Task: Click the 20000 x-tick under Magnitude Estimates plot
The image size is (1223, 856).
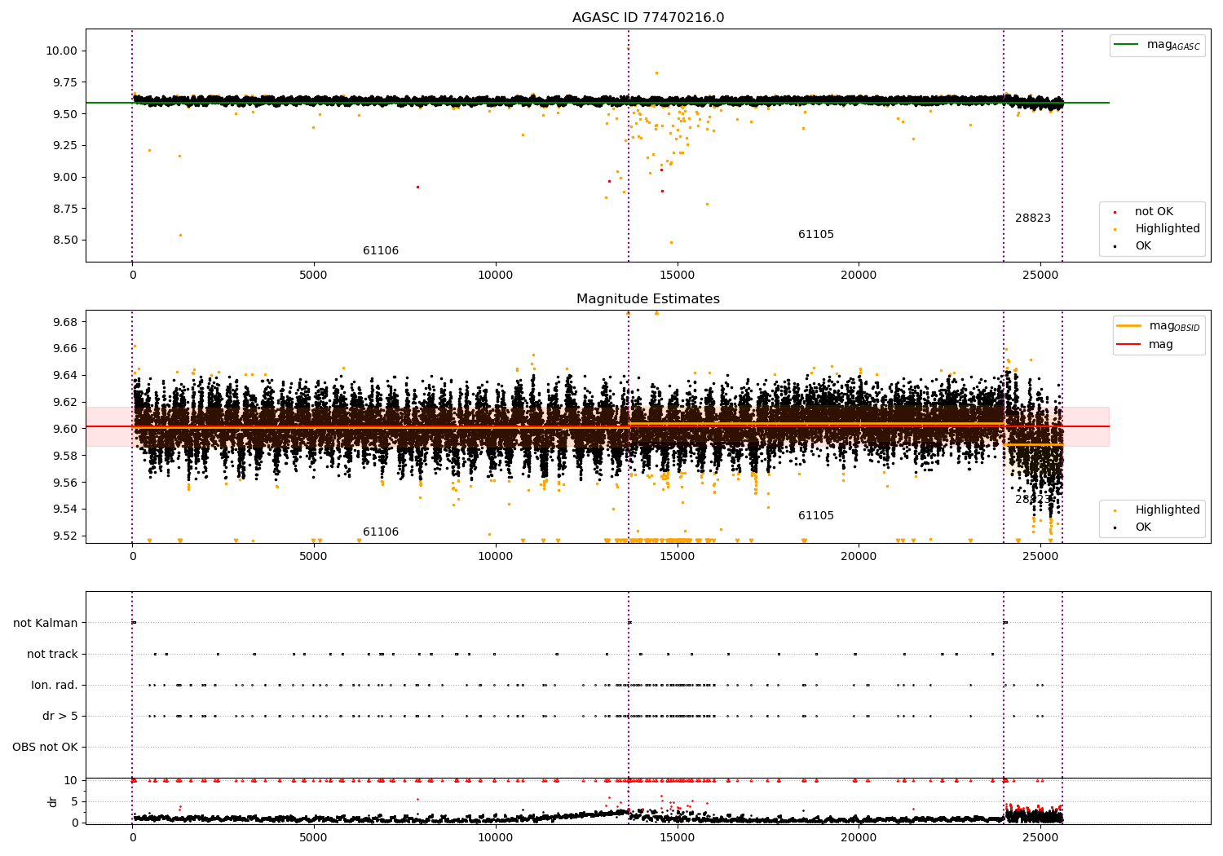Action: point(859,557)
